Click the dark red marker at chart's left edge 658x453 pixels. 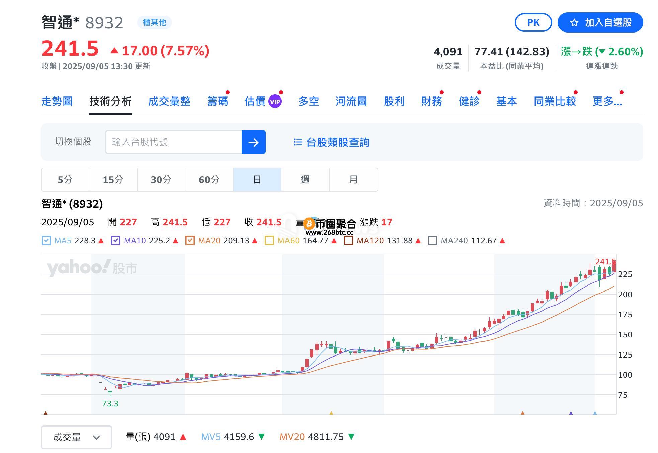pos(46,413)
